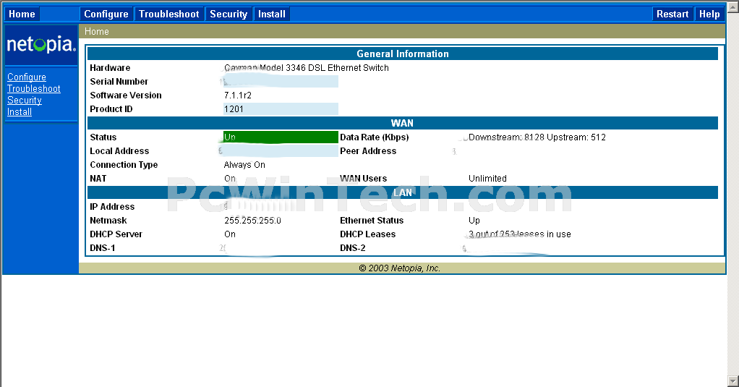
Task: Select the WAN Users Unlimited value
Action: click(487, 179)
